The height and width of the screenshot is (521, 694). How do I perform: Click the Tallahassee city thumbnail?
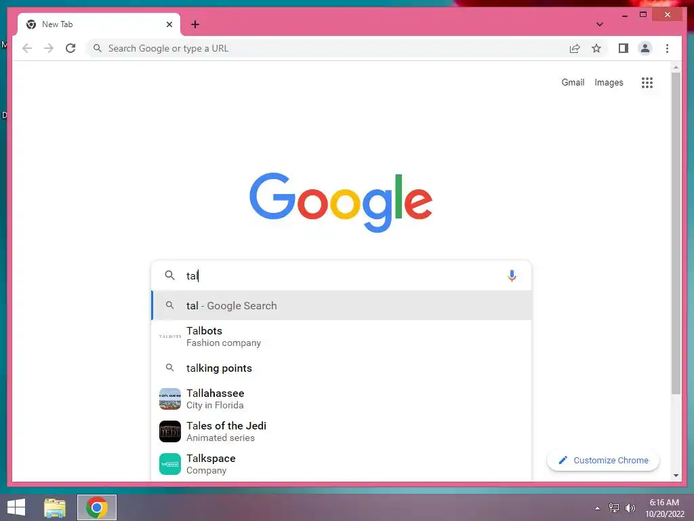coord(170,399)
